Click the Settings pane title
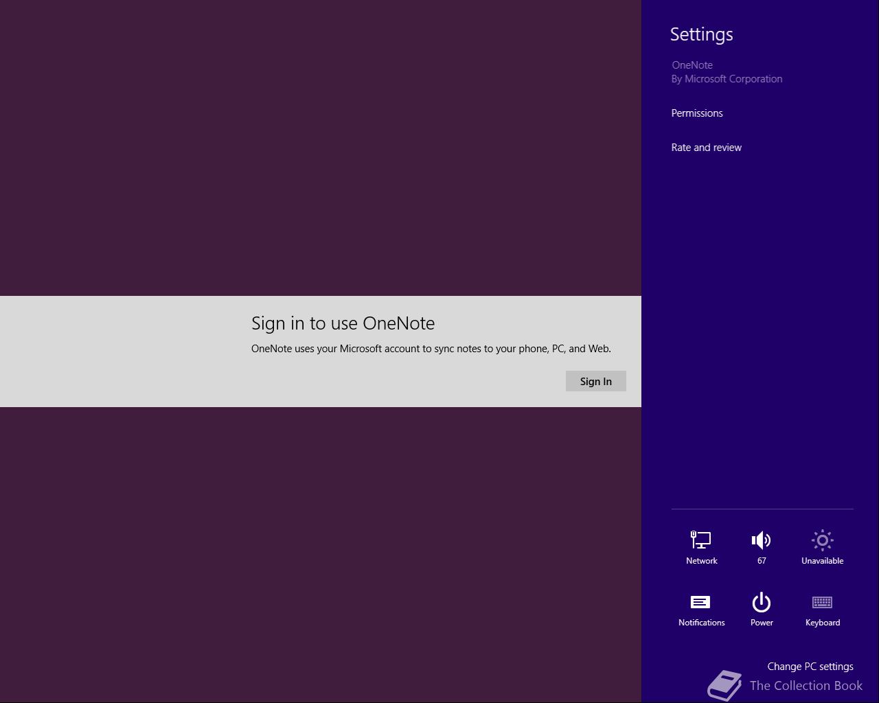The image size is (879, 703). (701, 34)
